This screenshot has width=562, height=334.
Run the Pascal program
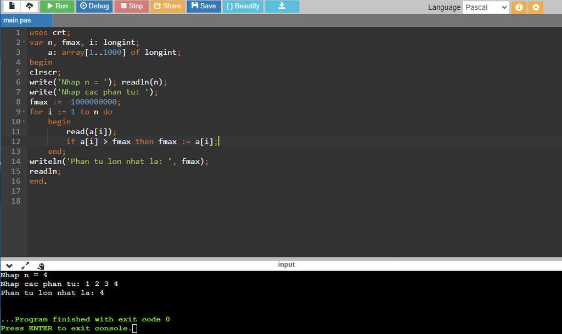click(x=57, y=6)
